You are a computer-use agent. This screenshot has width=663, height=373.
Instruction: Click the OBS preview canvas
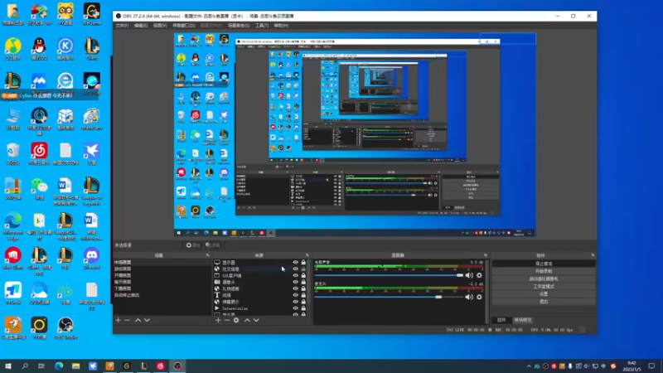[355, 134]
